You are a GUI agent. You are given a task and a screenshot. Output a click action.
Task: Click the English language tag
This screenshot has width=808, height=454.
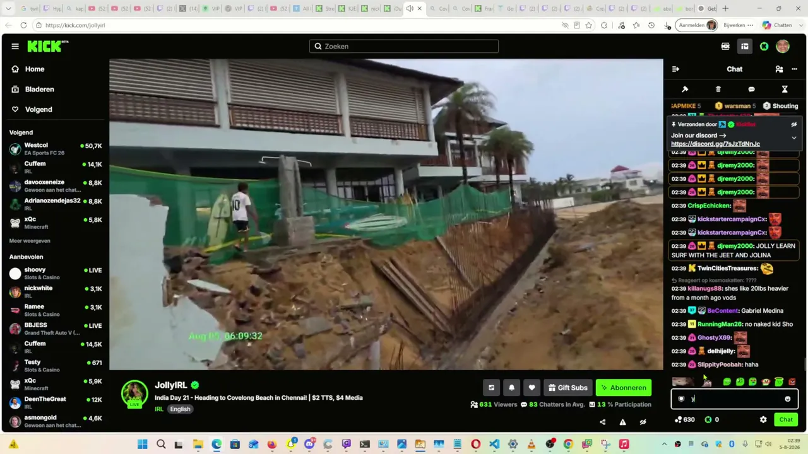point(180,409)
